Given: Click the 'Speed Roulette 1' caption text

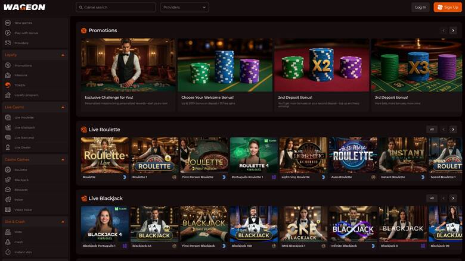Looking at the screenshot, I should pyautogui.click(x=443, y=177).
